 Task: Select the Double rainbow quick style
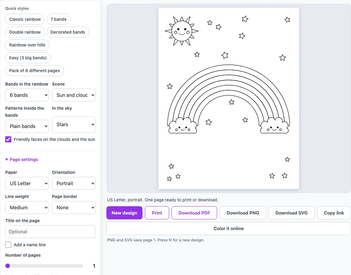[25, 32]
